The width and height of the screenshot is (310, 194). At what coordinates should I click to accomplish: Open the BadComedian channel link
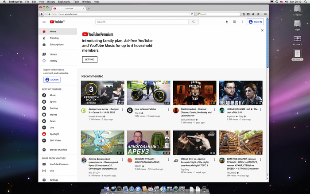click(188, 120)
